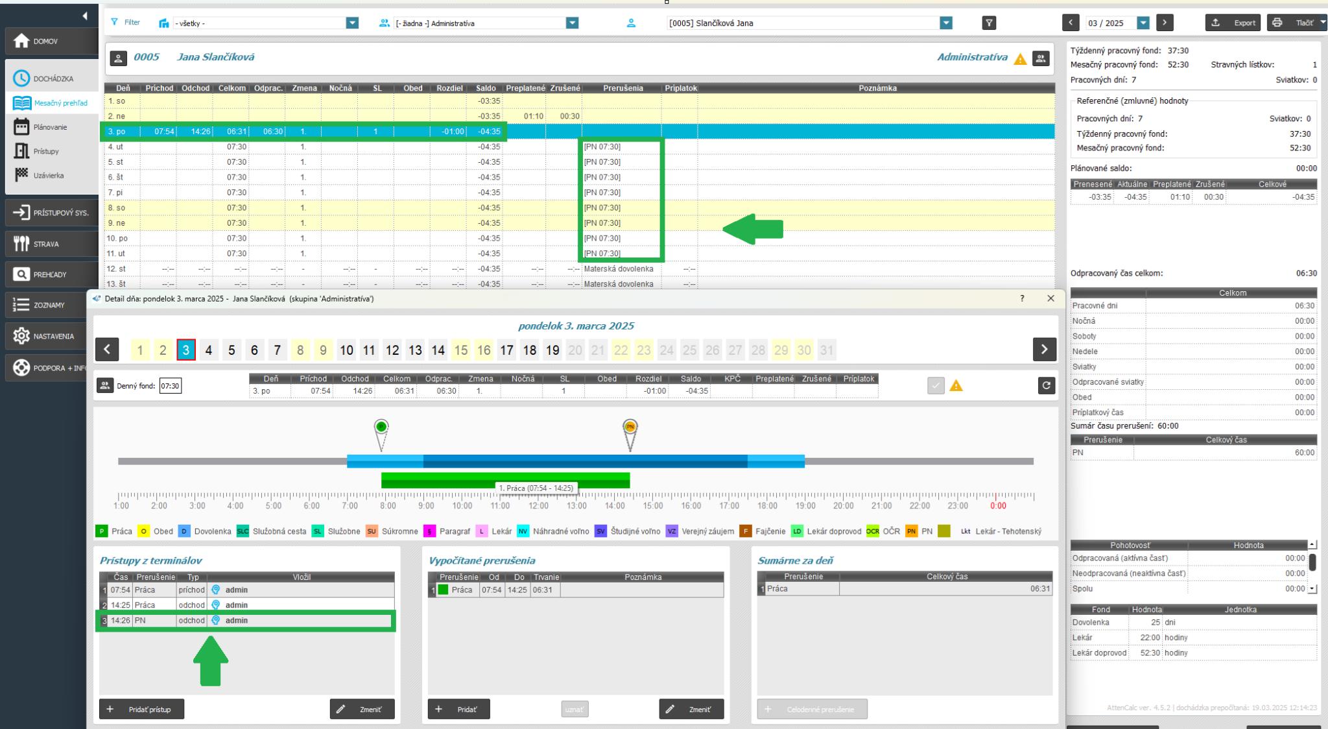
Task: Expand the employee Slančíková Jana dropdown
Action: (946, 23)
